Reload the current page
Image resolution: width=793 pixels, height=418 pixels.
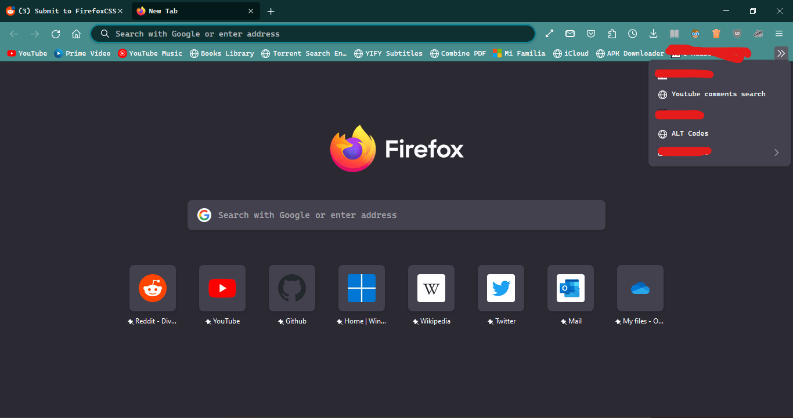point(55,34)
